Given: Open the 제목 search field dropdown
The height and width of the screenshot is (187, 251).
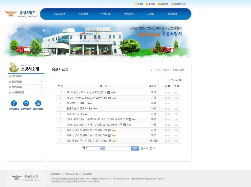Looking at the screenshot, I should coord(93,148).
